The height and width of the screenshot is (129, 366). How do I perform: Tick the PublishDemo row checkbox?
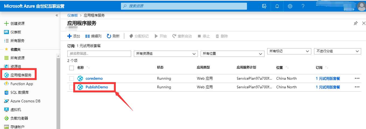[x=71, y=87]
